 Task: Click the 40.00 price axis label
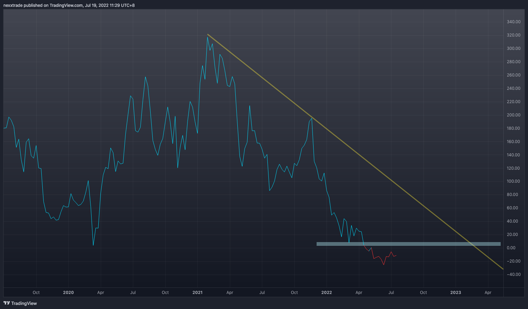512,221
